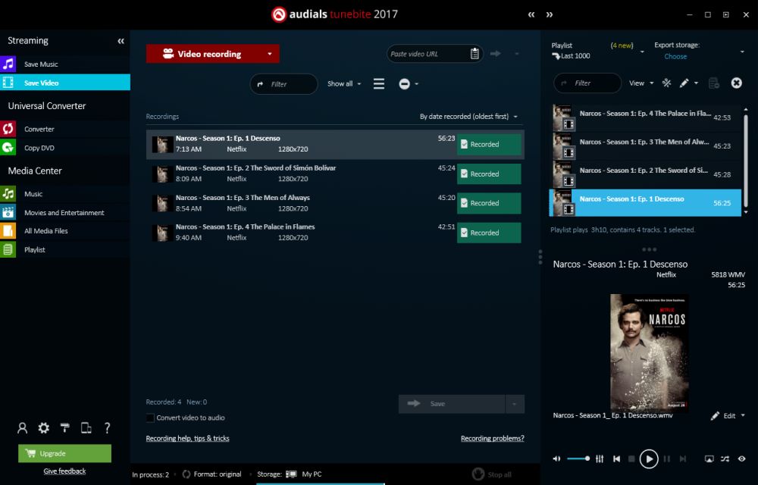Open the Playlist Last 1000 dropdown
Viewport: 758px width, 485px height.
coord(642,52)
